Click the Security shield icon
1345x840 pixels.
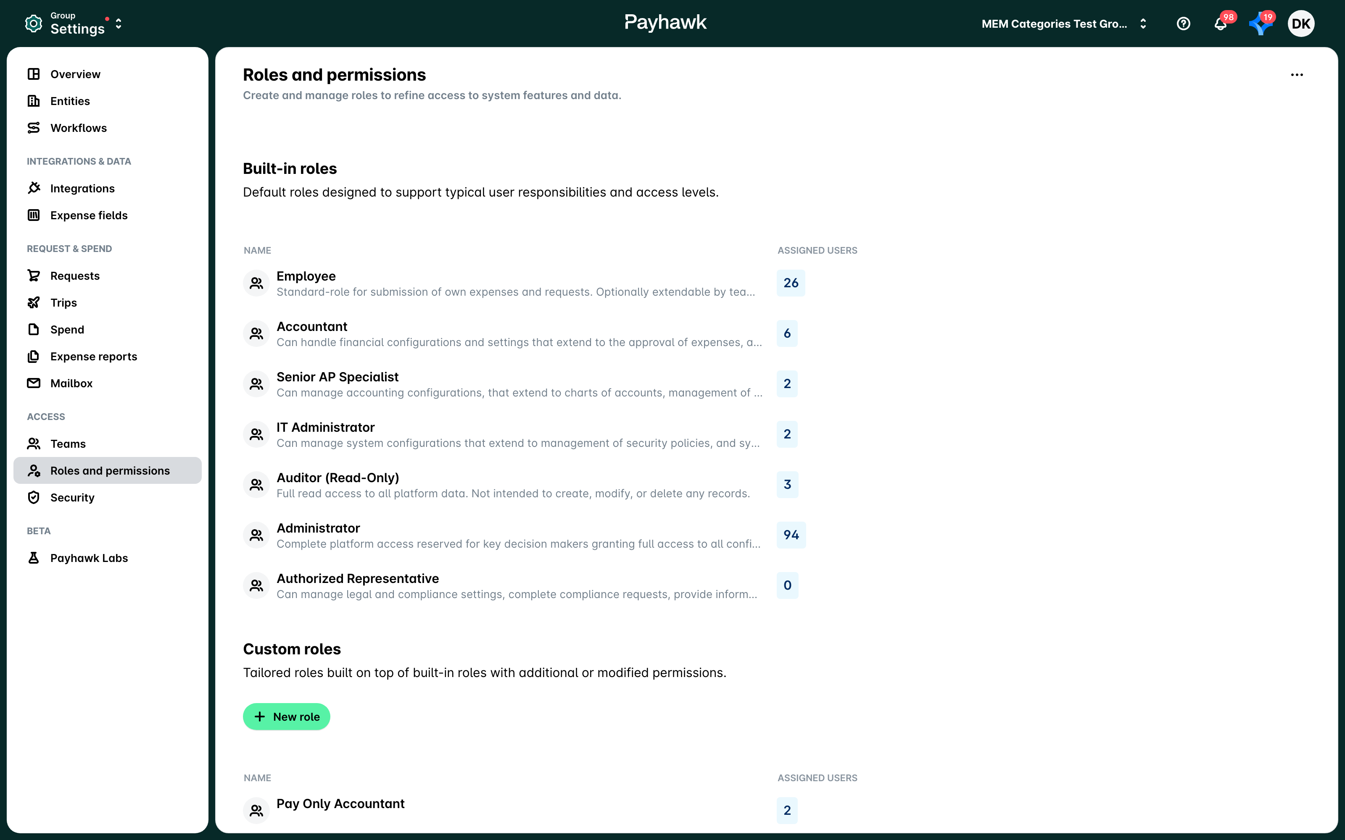pyautogui.click(x=34, y=497)
